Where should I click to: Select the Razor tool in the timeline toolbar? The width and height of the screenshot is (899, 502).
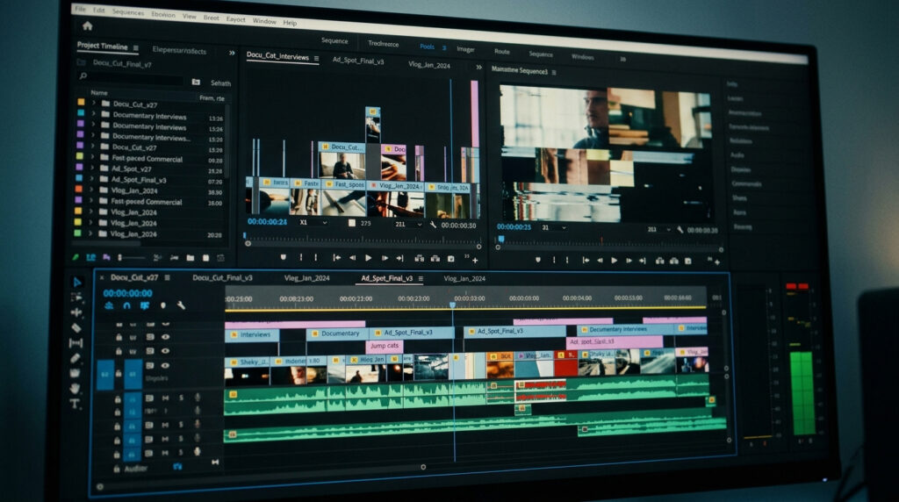[76, 328]
